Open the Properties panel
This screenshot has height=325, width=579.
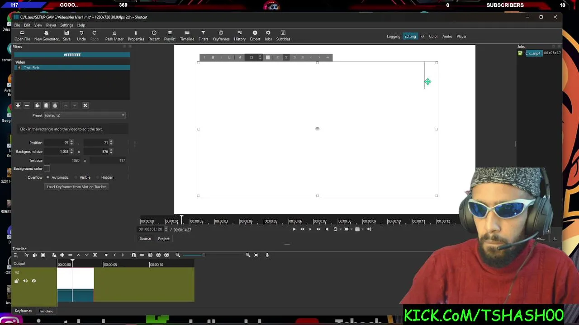[x=136, y=36]
